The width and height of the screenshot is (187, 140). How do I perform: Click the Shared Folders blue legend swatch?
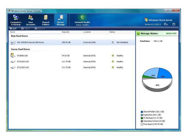tap(142, 112)
